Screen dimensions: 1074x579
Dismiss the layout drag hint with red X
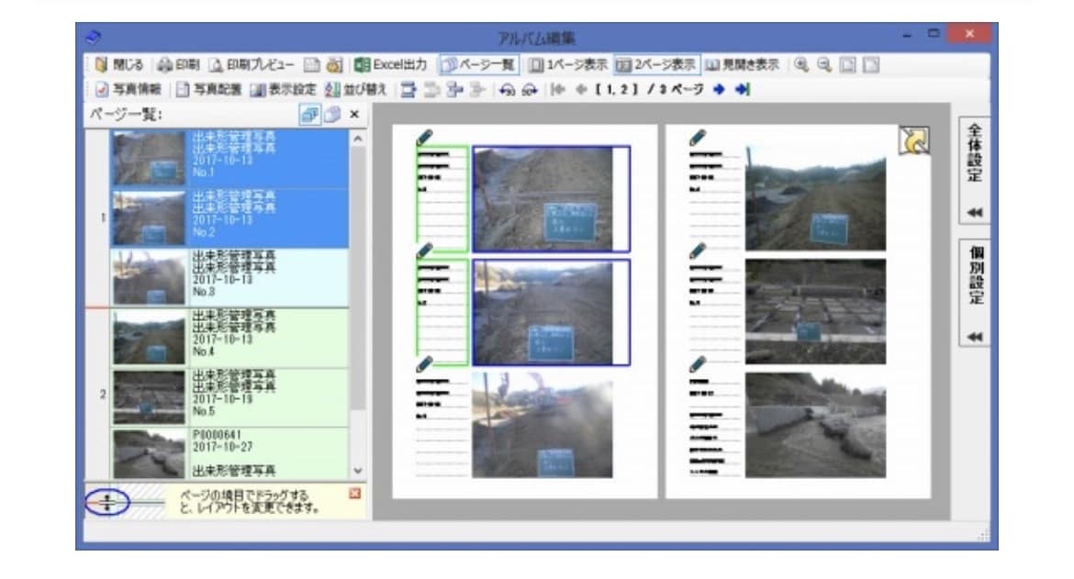tap(354, 494)
